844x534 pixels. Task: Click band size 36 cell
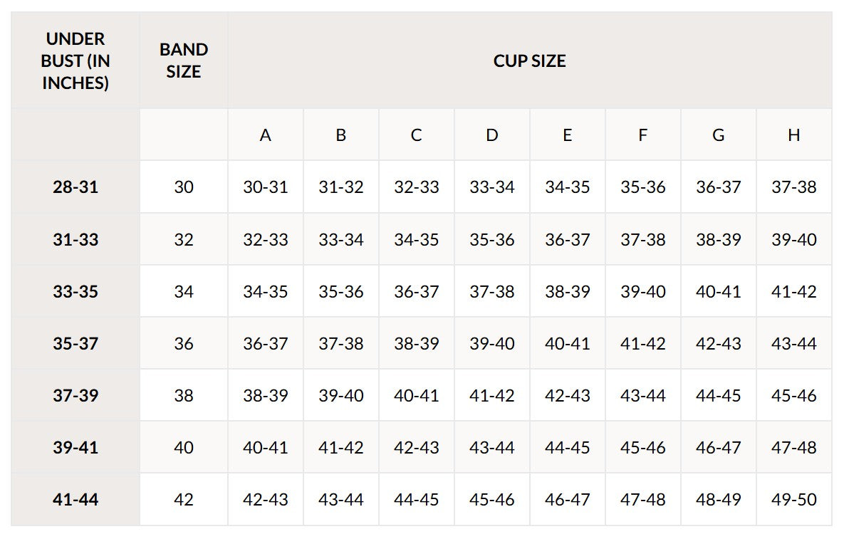tap(184, 343)
